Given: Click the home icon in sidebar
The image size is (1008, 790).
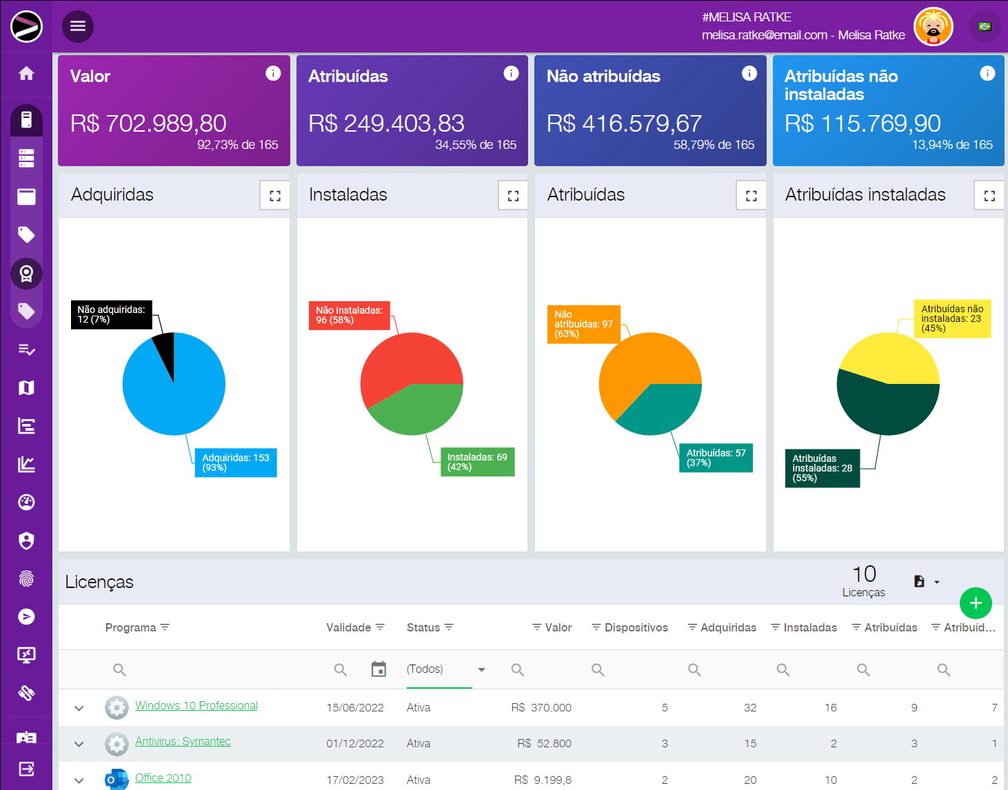Looking at the screenshot, I should pyautogui.click(x=26, y=74).
